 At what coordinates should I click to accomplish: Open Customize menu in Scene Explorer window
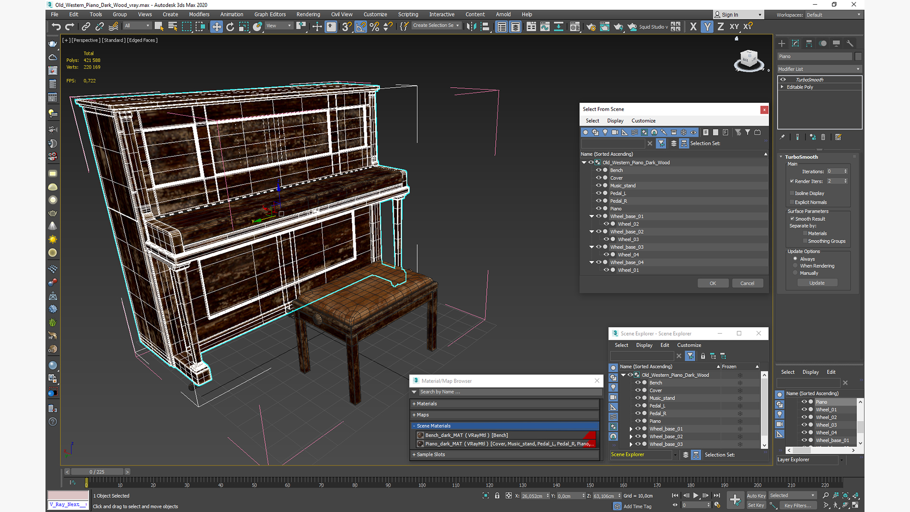[x=689, y=345]
